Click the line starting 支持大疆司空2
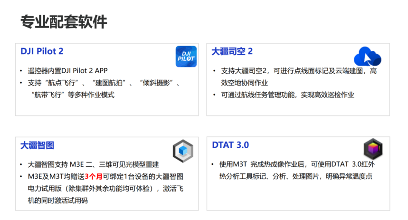Image resolution: width=408 pixels, height=220 pixels. [x=299, y=71]
